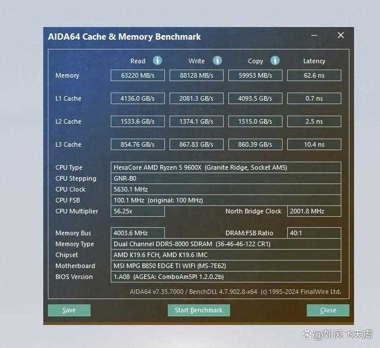This screenshot has width=380, height=348.
Task: Click the North Bridge Clock label
Action: pos(254,211)
